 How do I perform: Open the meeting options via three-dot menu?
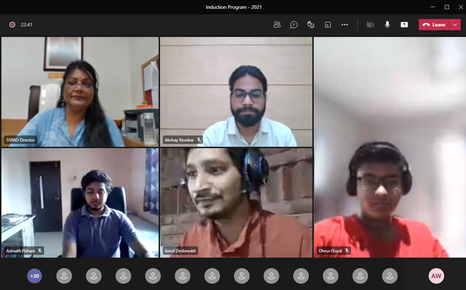344,25
